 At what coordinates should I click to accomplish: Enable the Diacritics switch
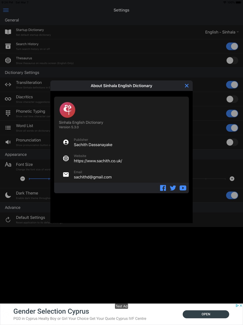[232, 99]
